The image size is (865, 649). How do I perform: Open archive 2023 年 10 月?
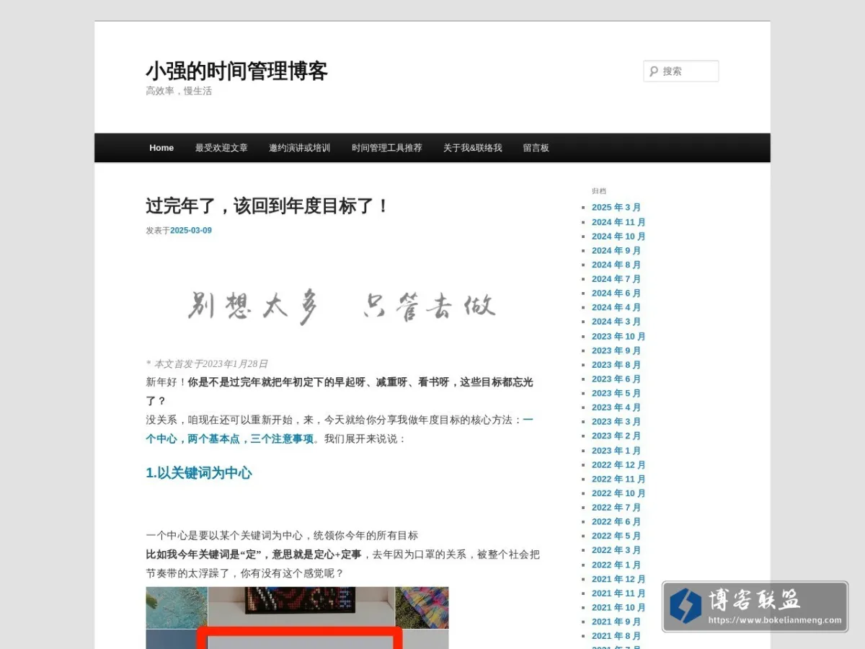tap(618, 337)
